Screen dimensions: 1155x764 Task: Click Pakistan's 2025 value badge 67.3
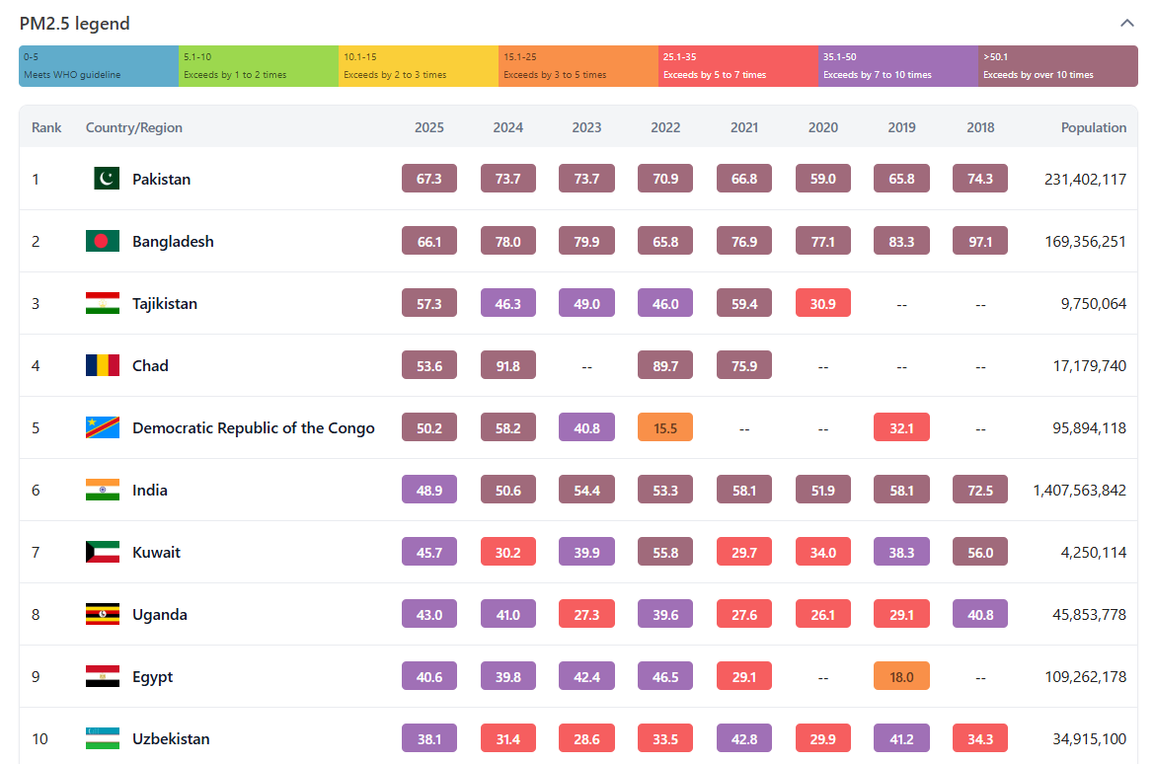pos(429,179)
